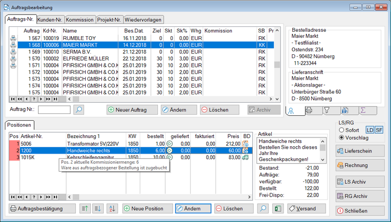Switch to the Kunden-Nr. tab

tap(49, 20)
